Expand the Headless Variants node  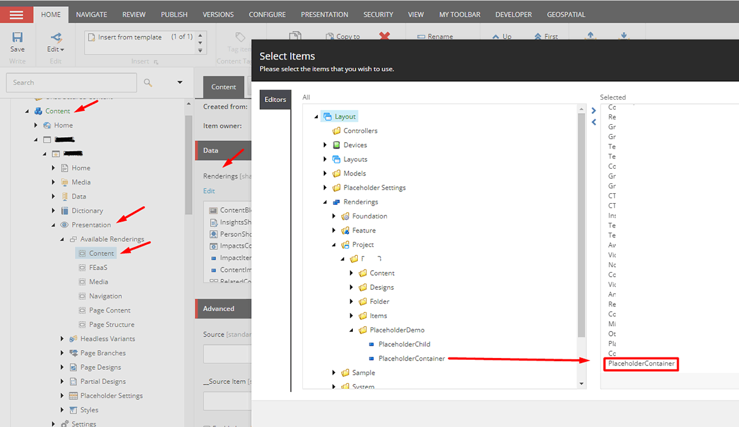(62, 339)
